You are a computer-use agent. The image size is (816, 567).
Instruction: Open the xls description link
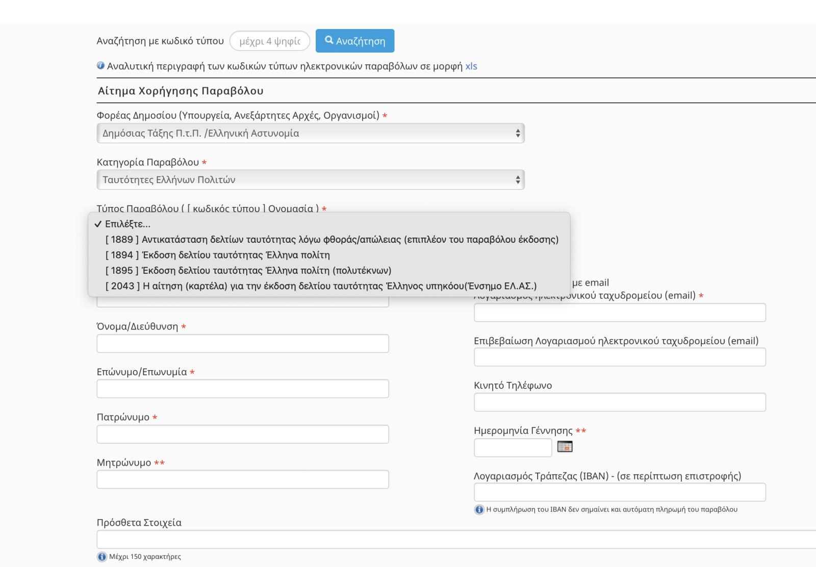(x=471, y=66)
